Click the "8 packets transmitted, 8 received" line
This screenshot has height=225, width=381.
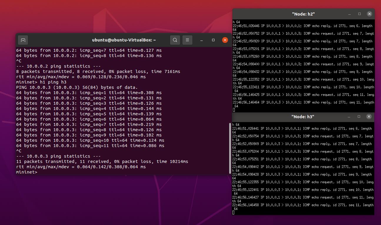(x=98, y=71)
